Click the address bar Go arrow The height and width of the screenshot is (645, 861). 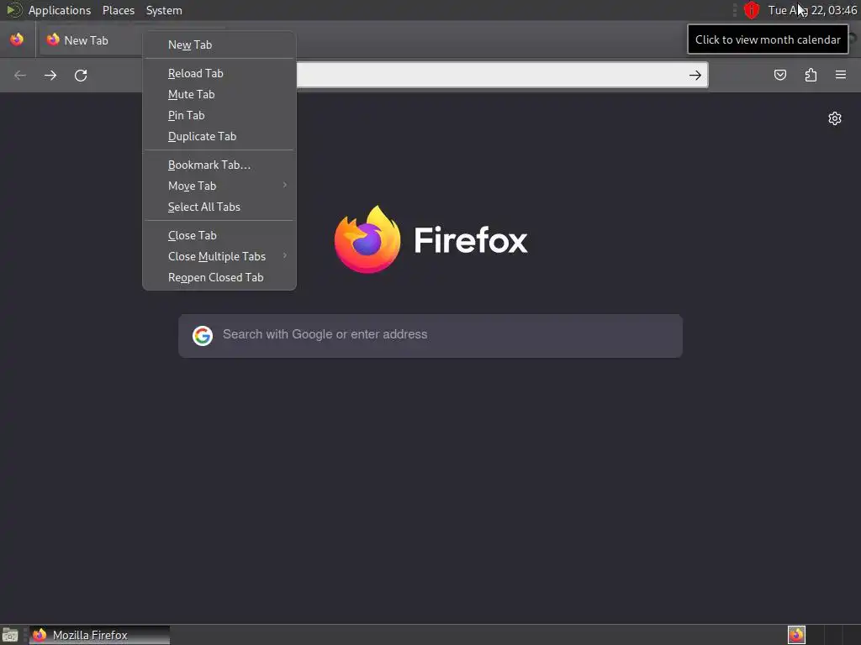tap(695, 75)
